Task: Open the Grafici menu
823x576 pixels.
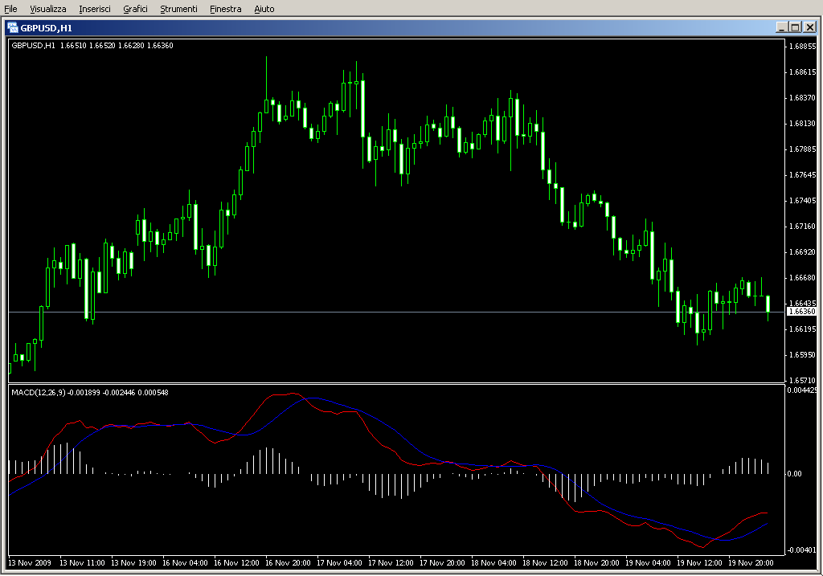Action: click(x=135, y=9)
